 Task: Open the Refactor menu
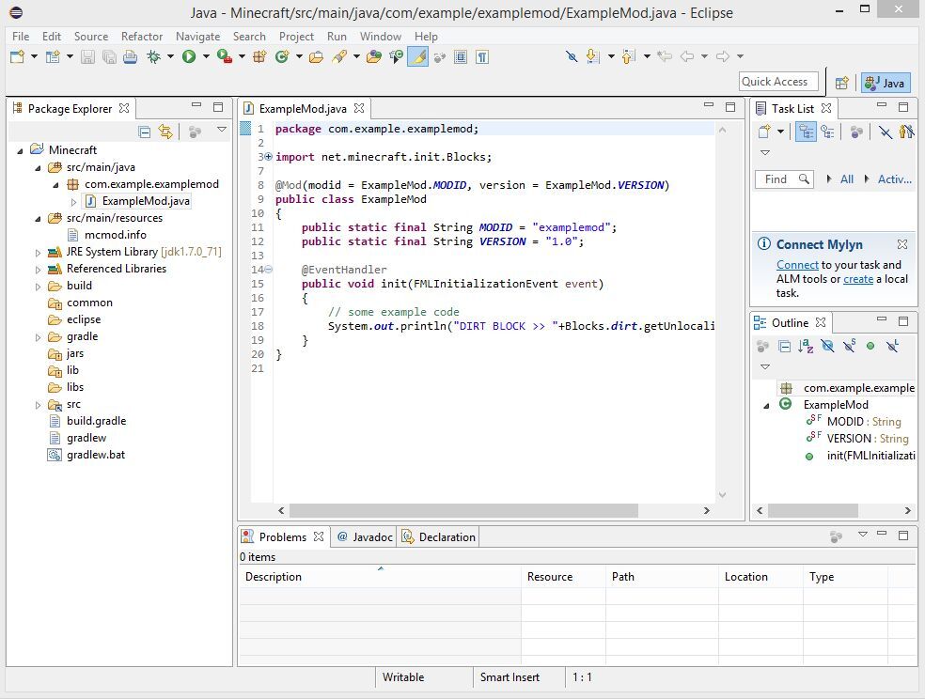pos(142,36)
